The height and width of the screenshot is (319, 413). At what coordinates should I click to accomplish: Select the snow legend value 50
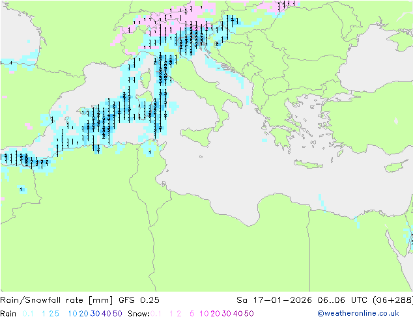(x=249, y=314)
